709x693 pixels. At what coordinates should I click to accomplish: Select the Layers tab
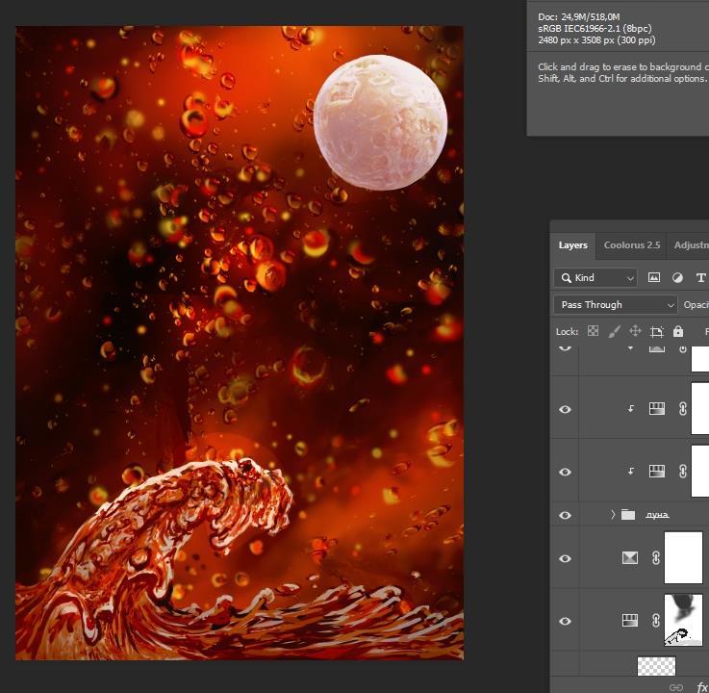(x=572, y=245)
